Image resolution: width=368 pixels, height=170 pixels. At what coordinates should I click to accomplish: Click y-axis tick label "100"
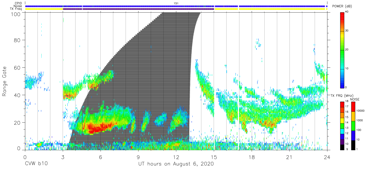click(x=16, y=14)
